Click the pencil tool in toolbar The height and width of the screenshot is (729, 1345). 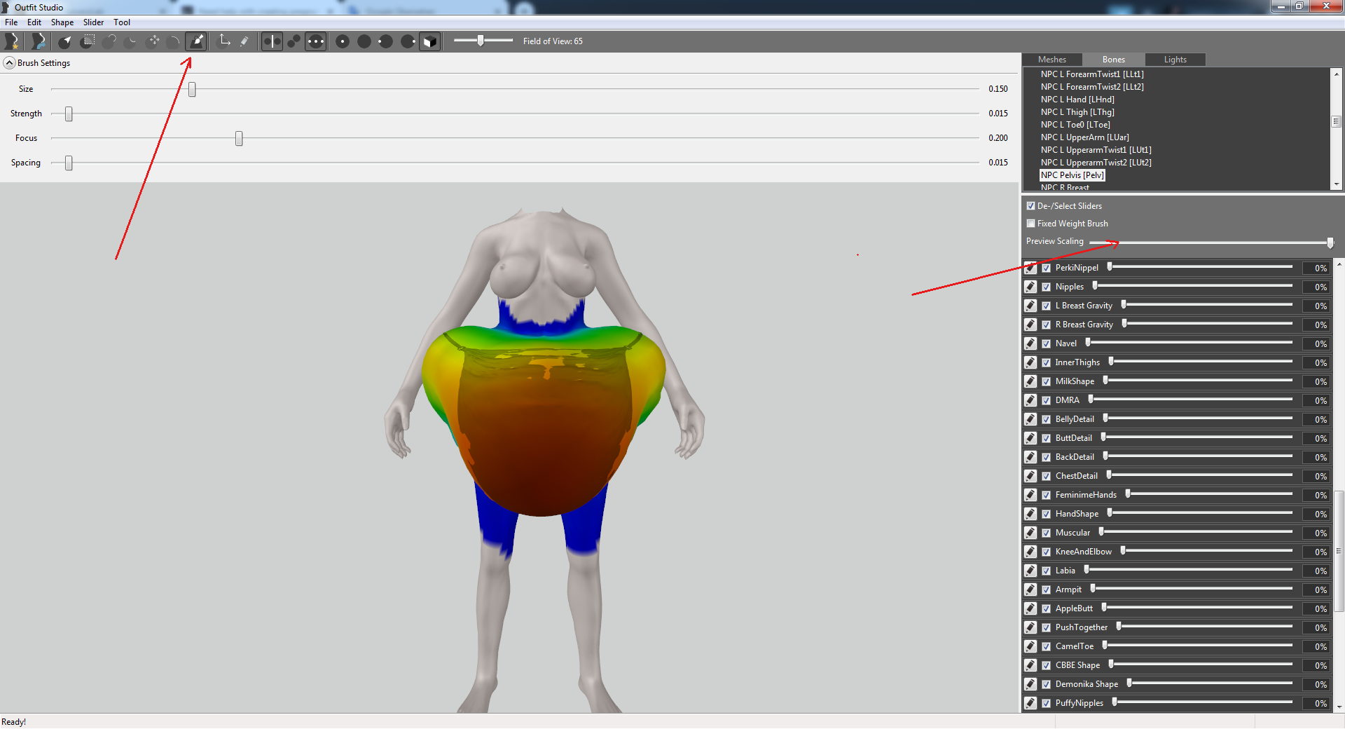point(244,41)
